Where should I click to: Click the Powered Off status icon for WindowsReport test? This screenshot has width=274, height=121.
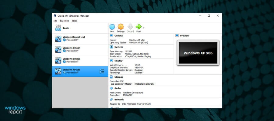coord(64,40)
